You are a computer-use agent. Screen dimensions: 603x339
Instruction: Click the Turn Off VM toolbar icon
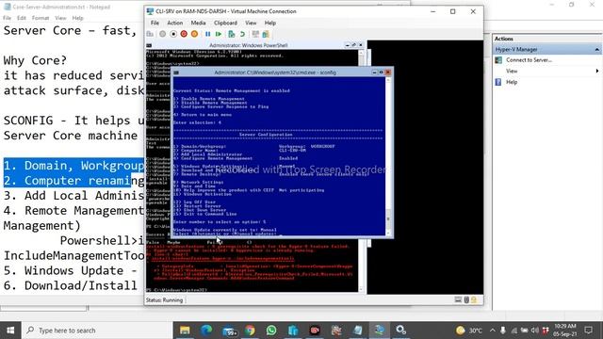click(x=173, y=34)
